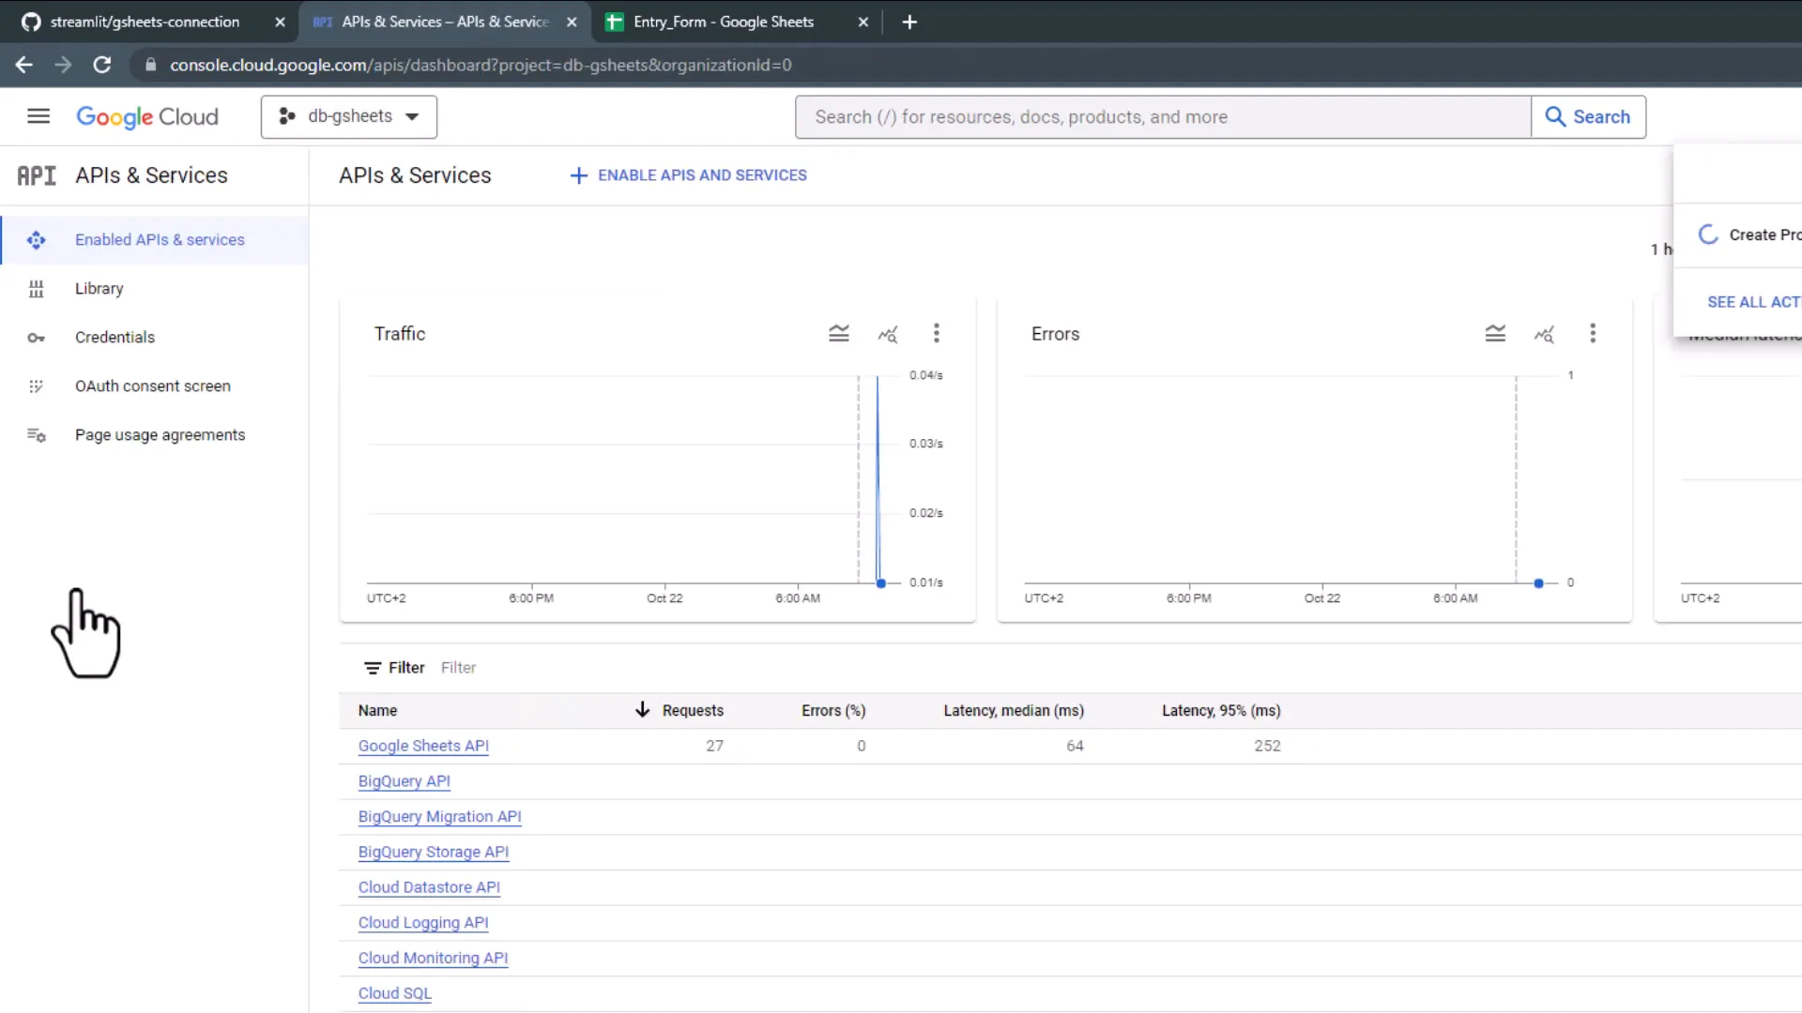Click the Credentials key icon
Image resolution: width=1802 pixels, height=1013 pixels.
tap(36, 338)
